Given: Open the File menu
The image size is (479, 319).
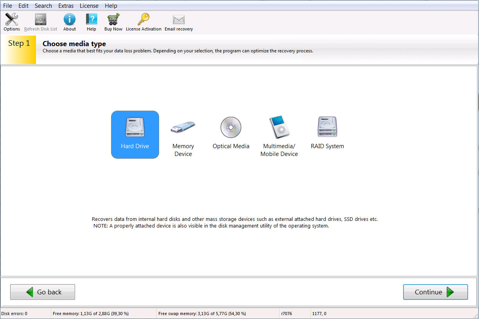Looking at the screenshot, I should [7, 5].
